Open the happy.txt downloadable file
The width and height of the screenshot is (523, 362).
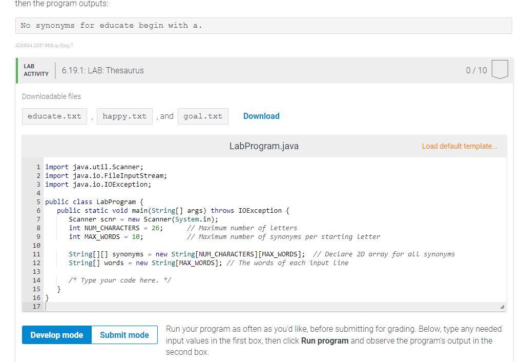pyautogui.click(x=124, y=116)
